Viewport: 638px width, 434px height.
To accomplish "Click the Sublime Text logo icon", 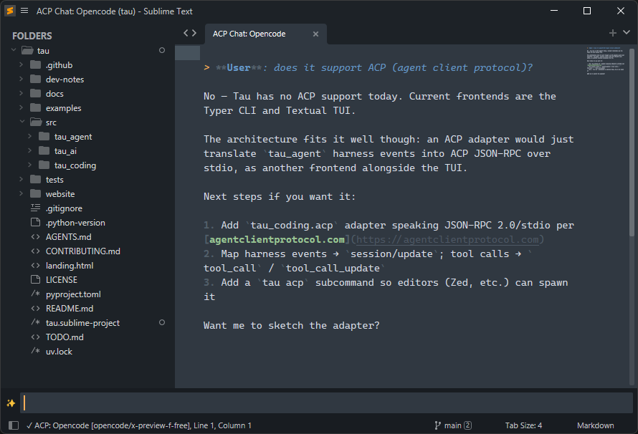I will pos(10,11).
